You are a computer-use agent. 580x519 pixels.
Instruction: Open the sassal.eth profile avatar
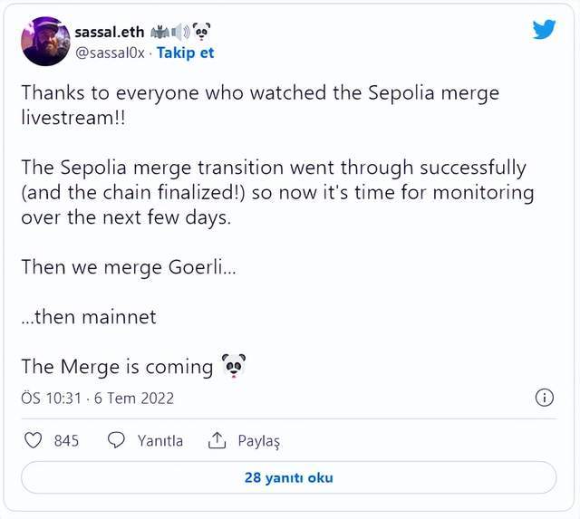click(45, 41)
